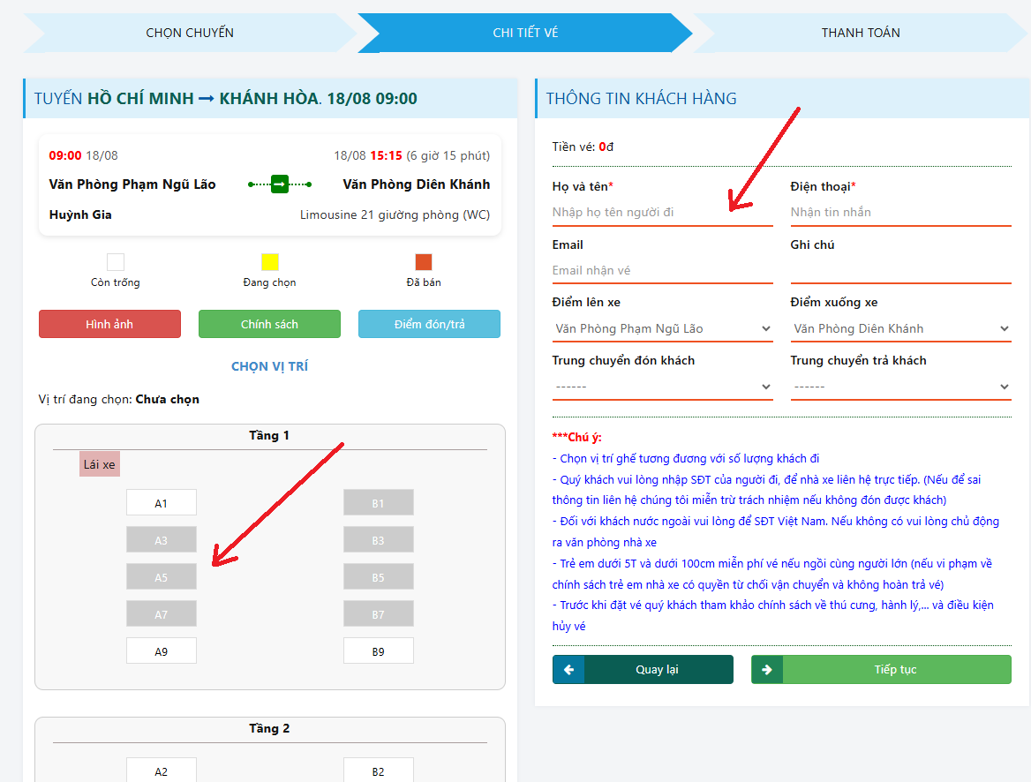The image size is (1031, 782).
Task: Click sold seat B1
Action: 378,502
